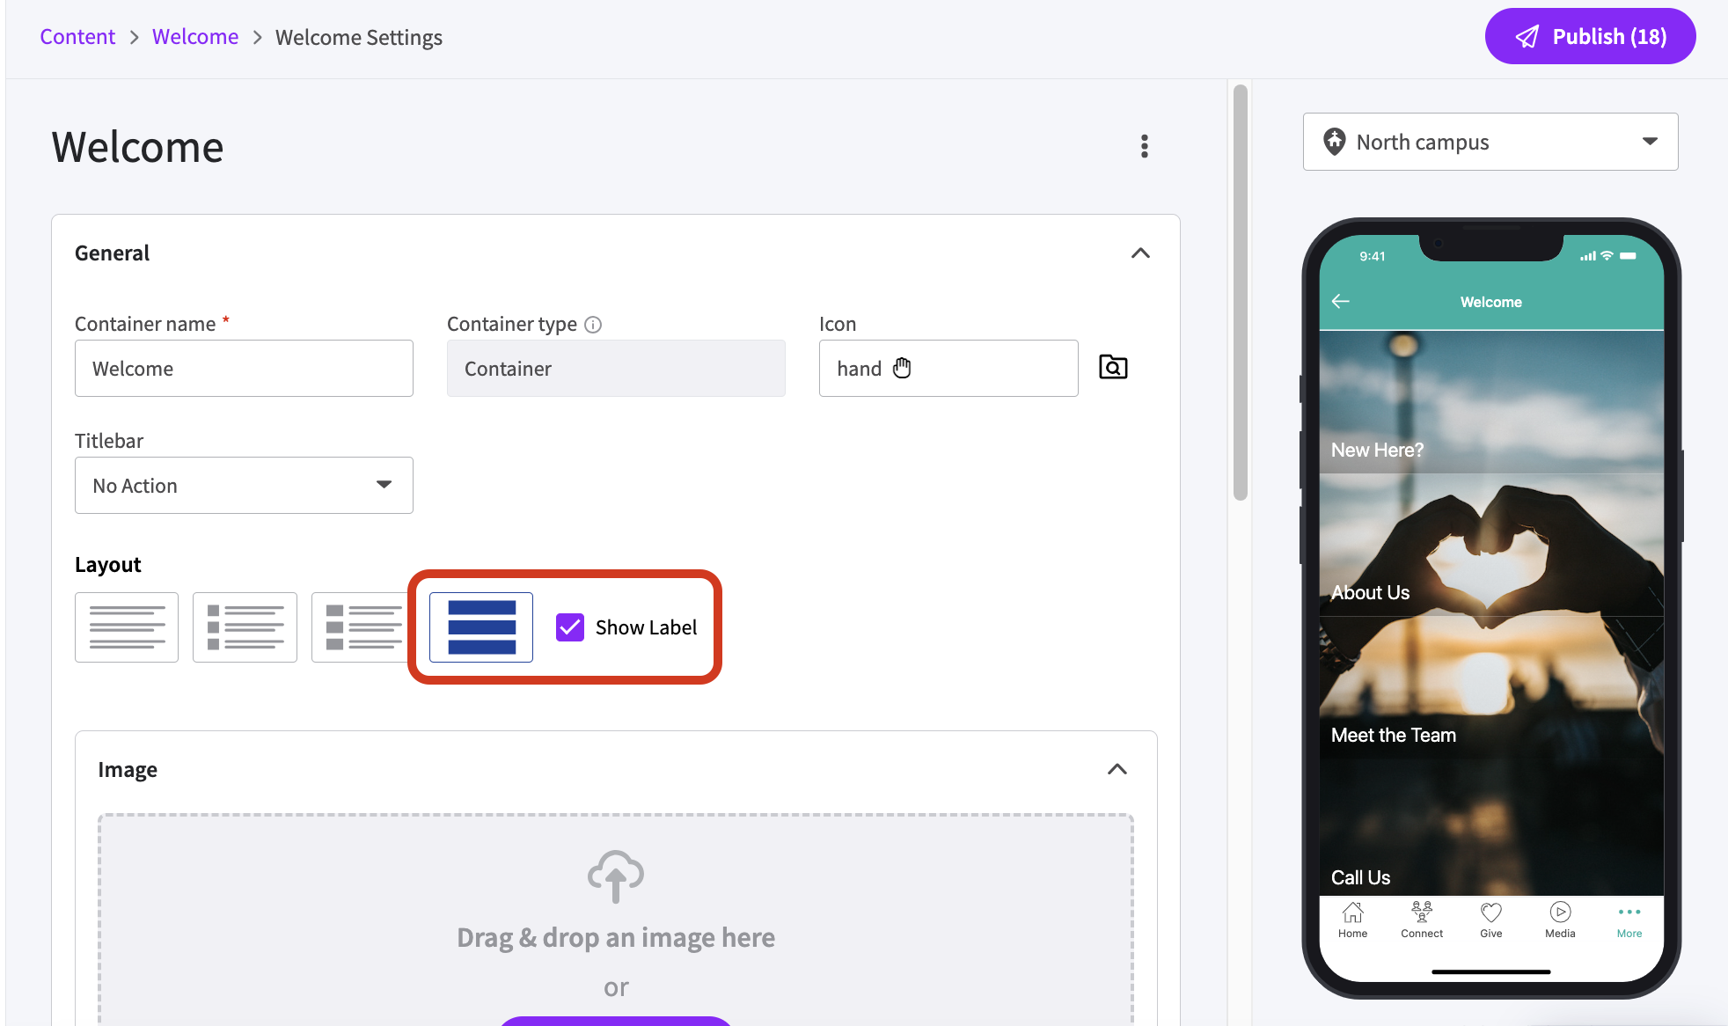1728x1026 pixels.
Task: Collapse the Image section
Action: tap(1117, 770)
